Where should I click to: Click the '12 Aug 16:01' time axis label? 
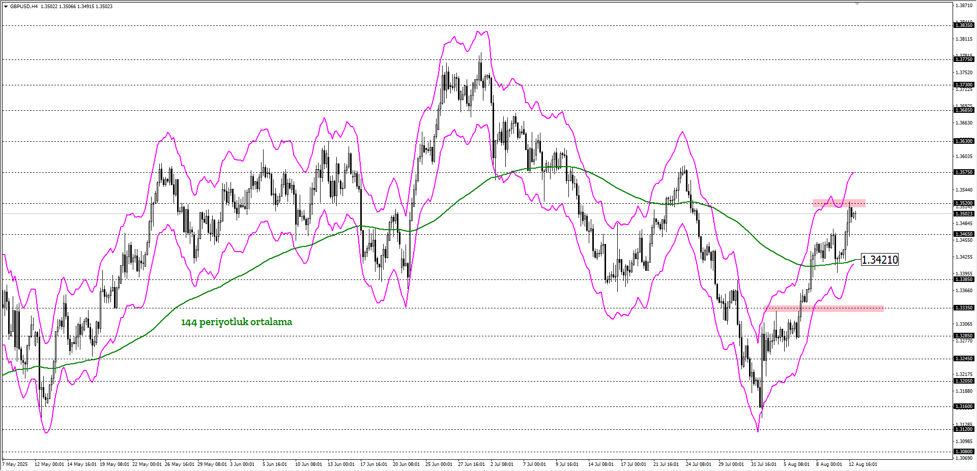863,464
